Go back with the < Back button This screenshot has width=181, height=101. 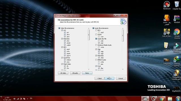pyautogui.click(x=99, y=79)
